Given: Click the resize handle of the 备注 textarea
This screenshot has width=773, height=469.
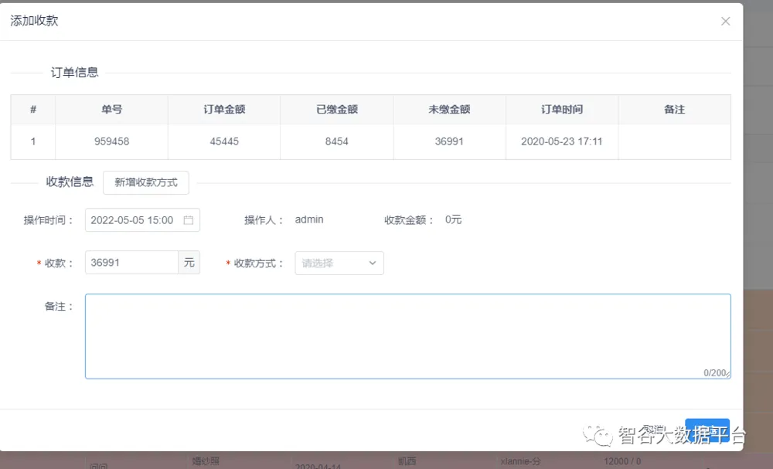Looking at the screenshot, I should [727, 375].
